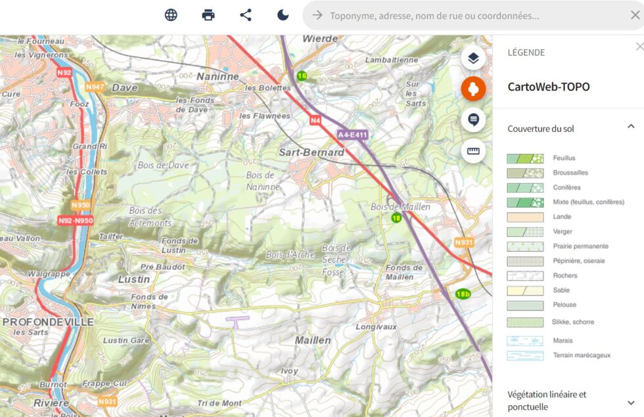Screen dimensions: 644x417
Task: Focus the toponym search field
Action: coord(473,15)
